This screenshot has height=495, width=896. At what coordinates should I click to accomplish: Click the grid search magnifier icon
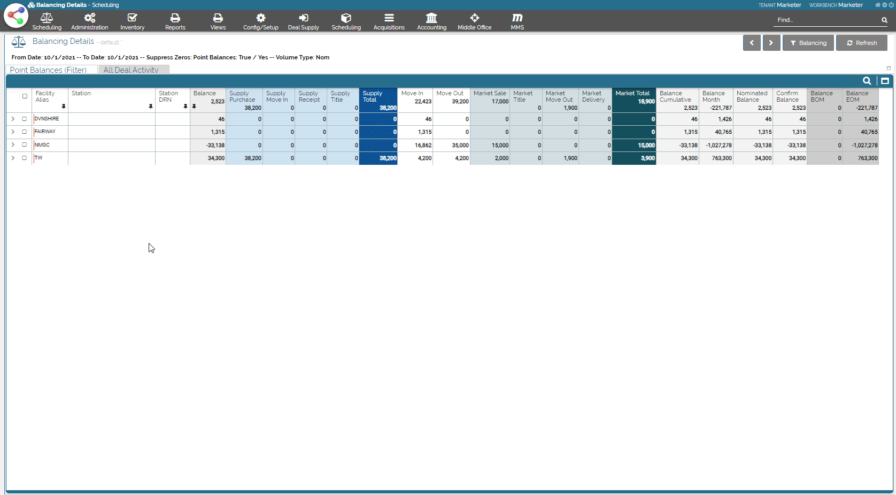click(x=867, y=81)
